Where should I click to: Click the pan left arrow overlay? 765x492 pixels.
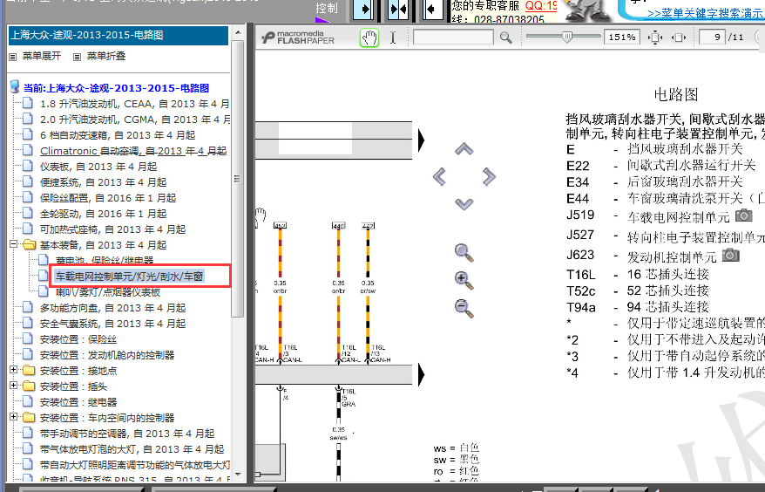point(440,176)
